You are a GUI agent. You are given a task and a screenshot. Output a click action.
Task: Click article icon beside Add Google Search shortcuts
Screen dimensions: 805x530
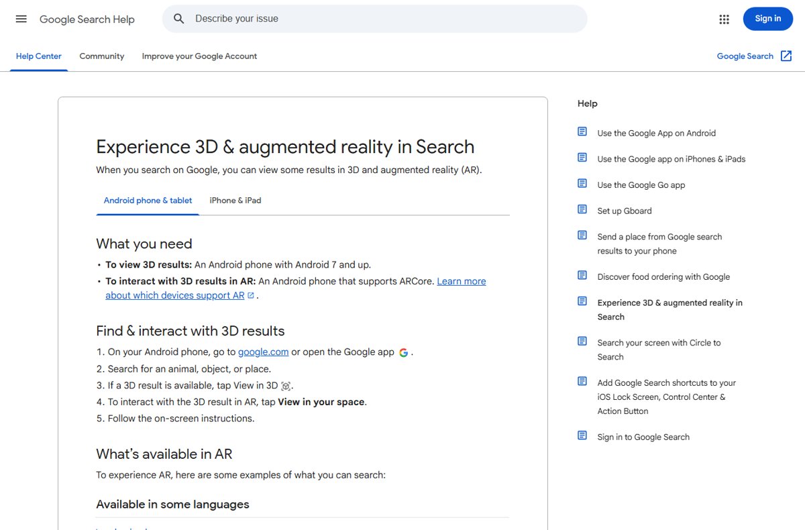[x=582, y=381]
